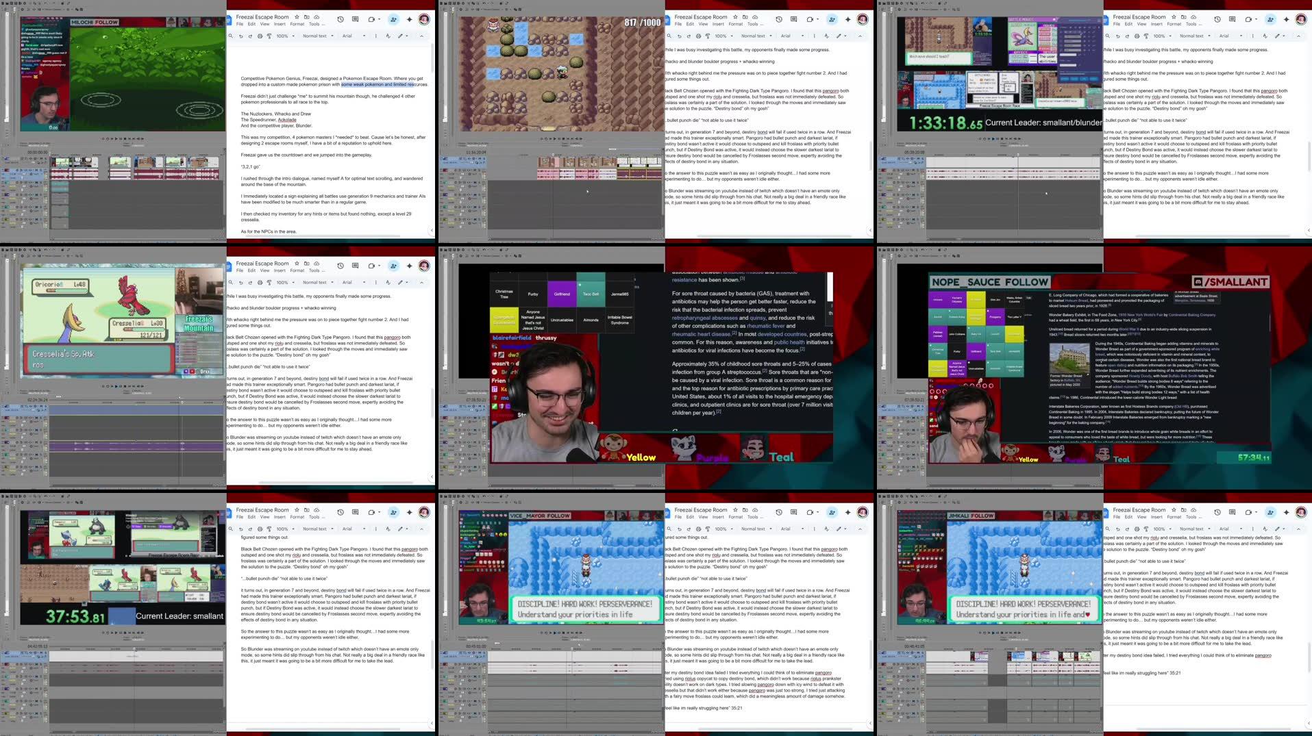Click the /SMALLANT label in the middle-right preview
This screenshot has height=736, width=1312.
pyautogui.click(x=1230, y=282)
